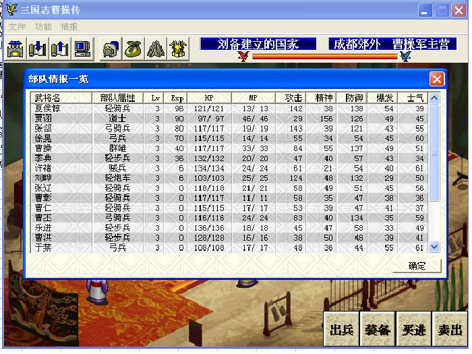Sort by Lv column header
Screen dimensions: 472x354
tap(154, 98)
